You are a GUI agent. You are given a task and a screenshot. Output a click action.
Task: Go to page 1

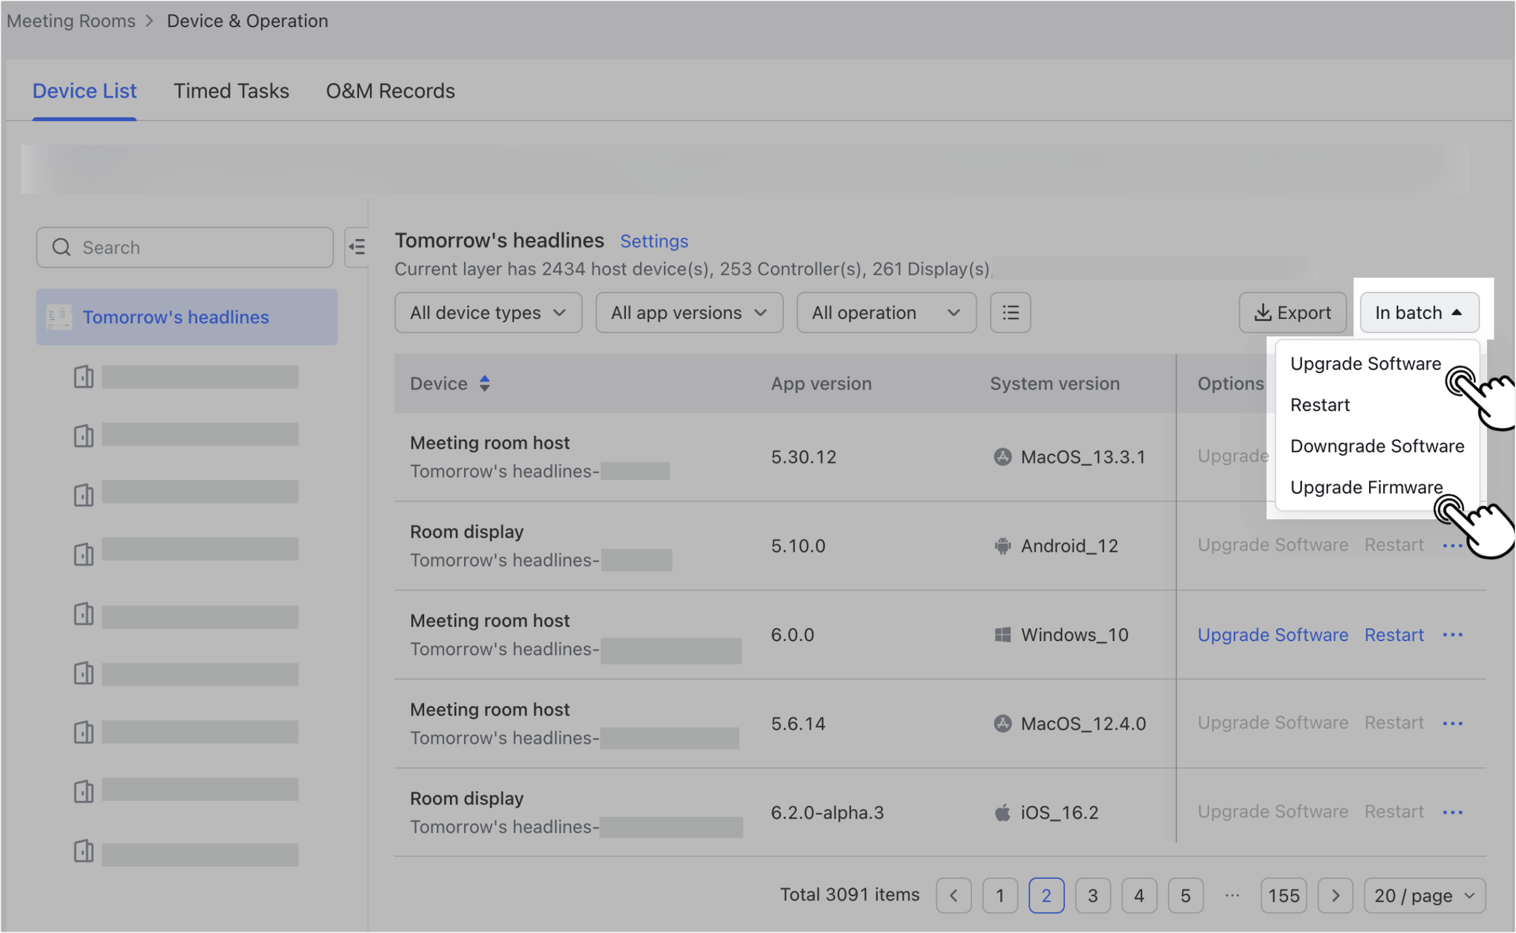1000,895
